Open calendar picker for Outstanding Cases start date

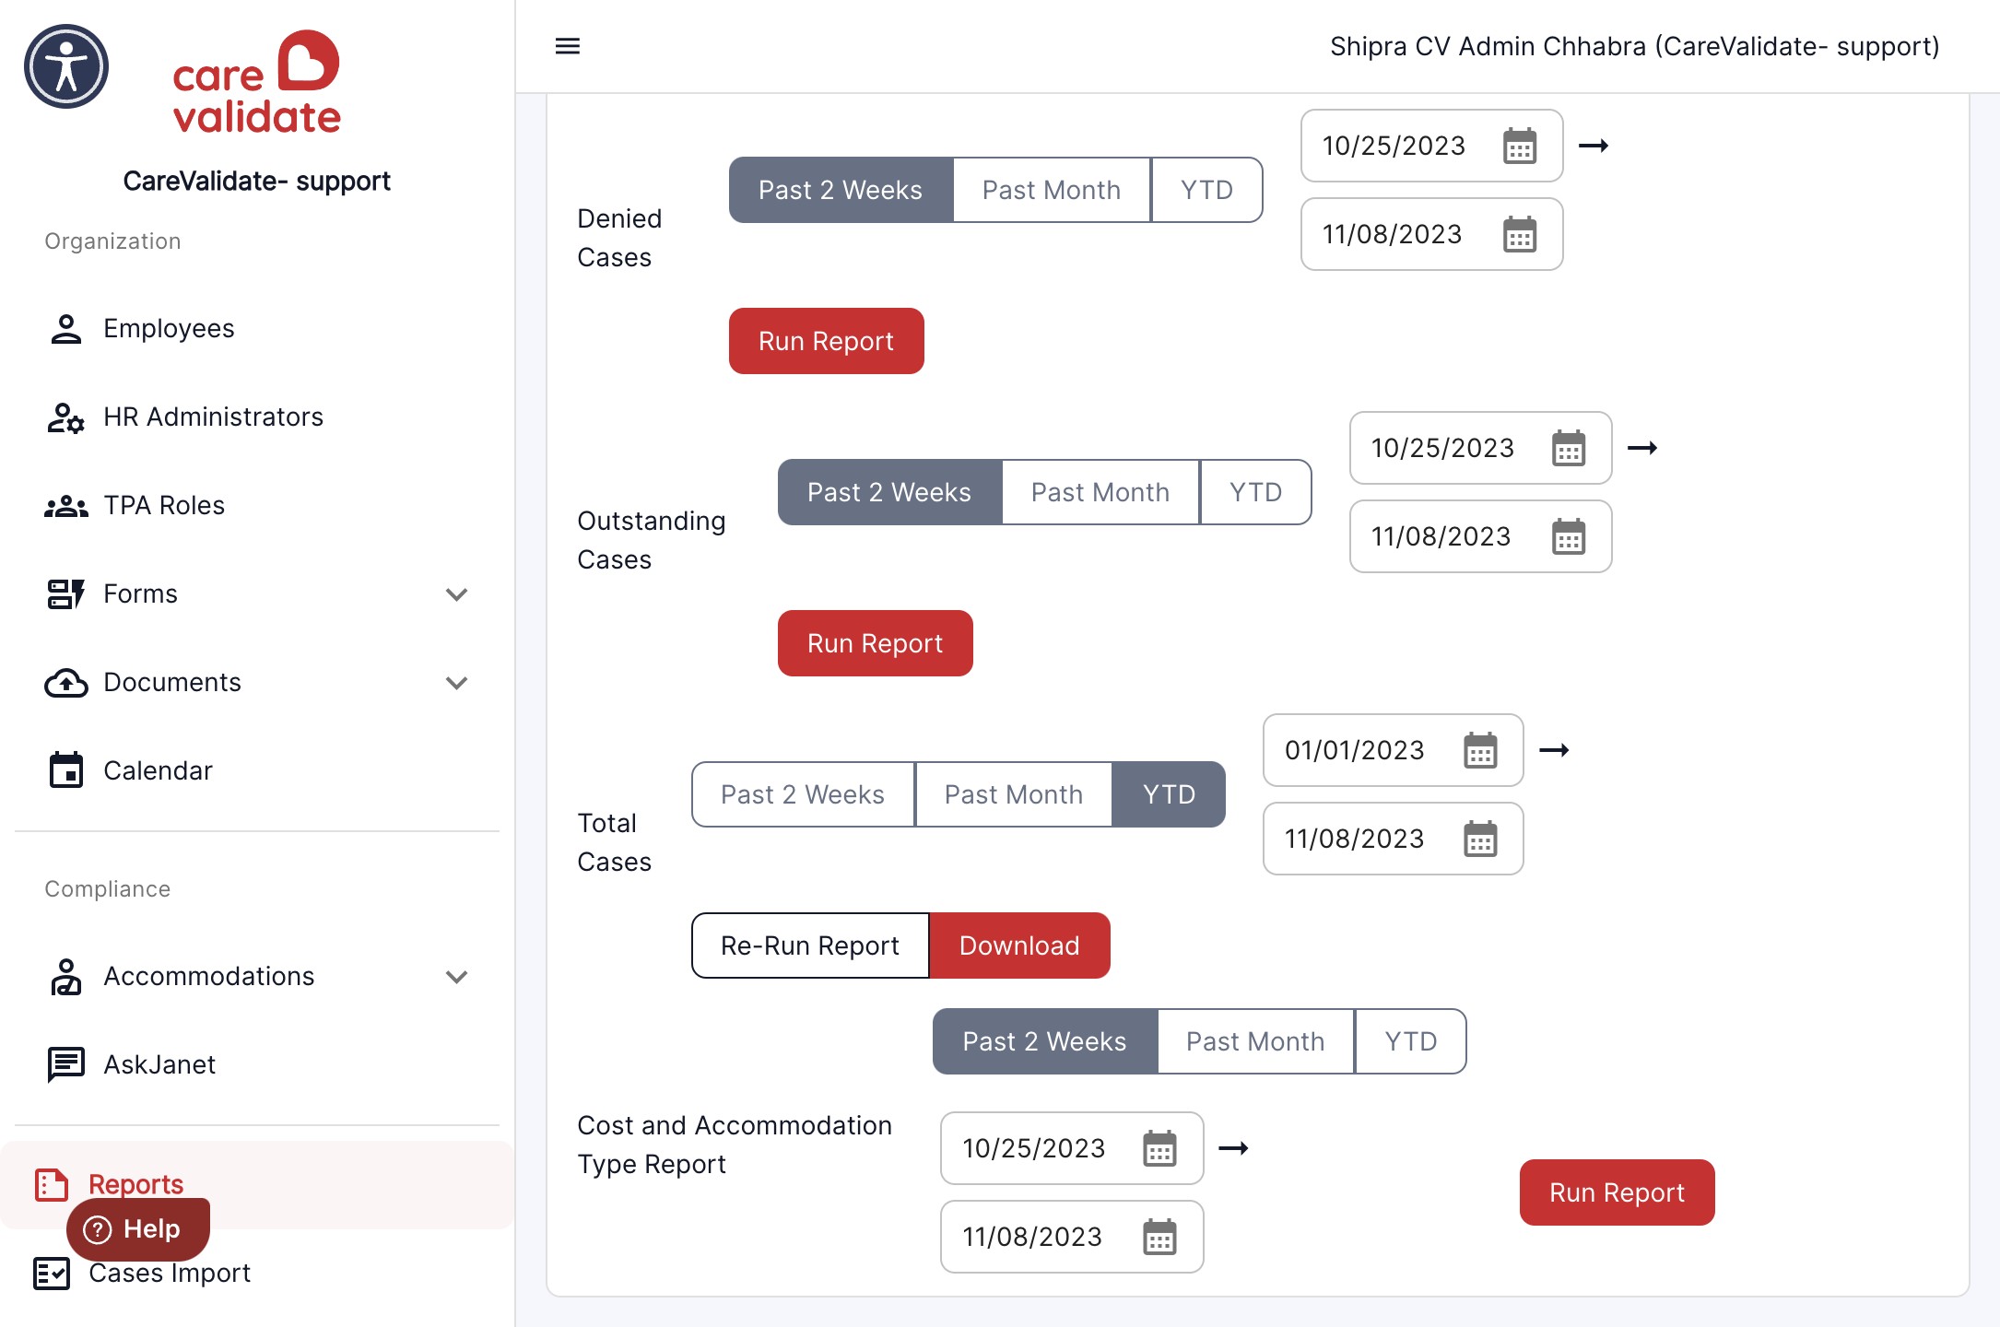tap(1569, 448)
